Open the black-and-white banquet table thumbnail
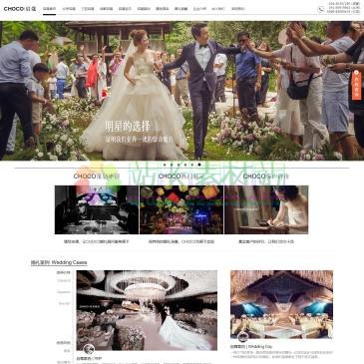The height and width of the screenshot is (364, 364). [x=97, y=209]
